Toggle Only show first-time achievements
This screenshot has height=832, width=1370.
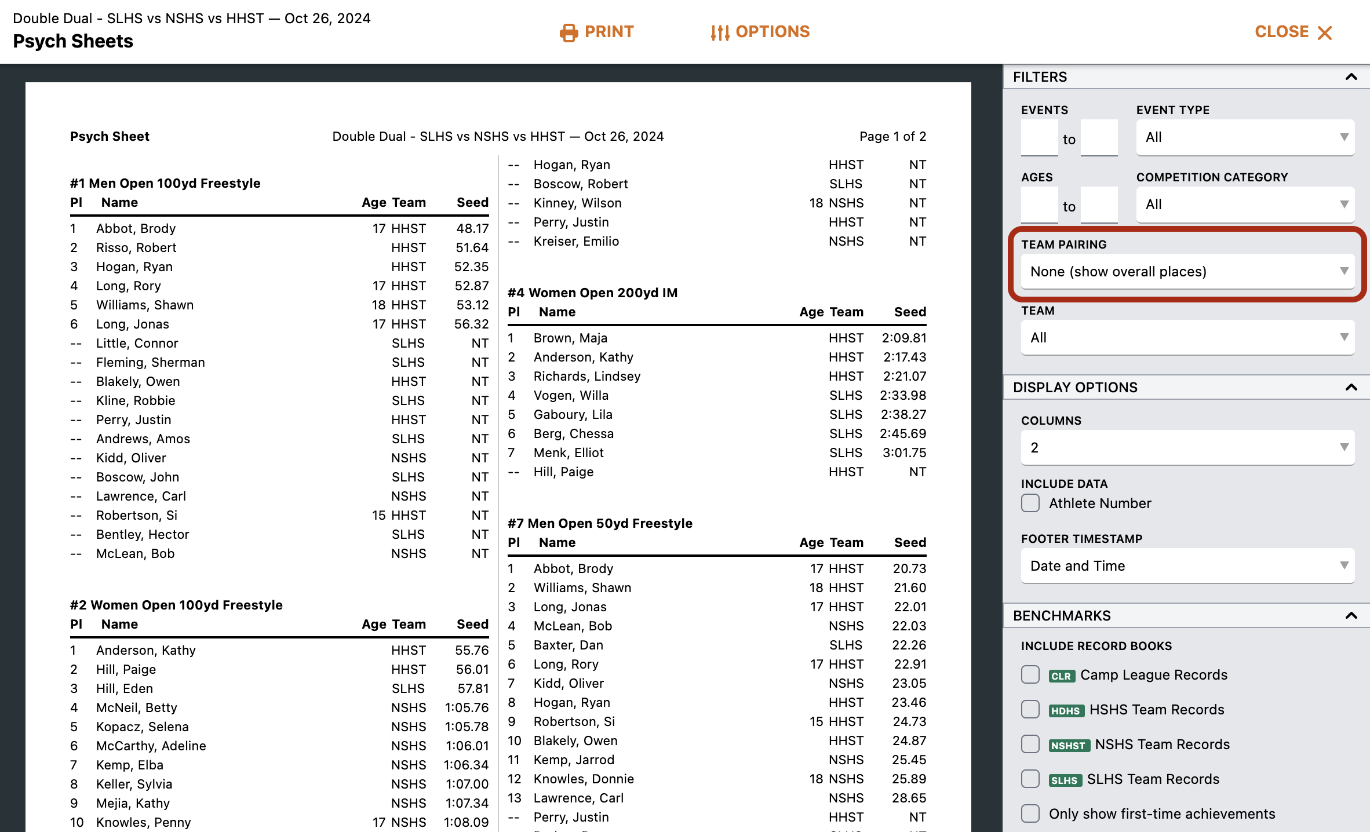click(1030, 813)
